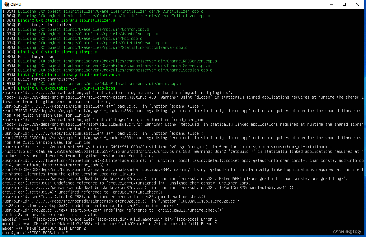Image resolution: width=366 pixels, height=237 pixels.
Task: Select the ld line mentioning ASIOInterface.cpp.o
Action: coord(183,163)
